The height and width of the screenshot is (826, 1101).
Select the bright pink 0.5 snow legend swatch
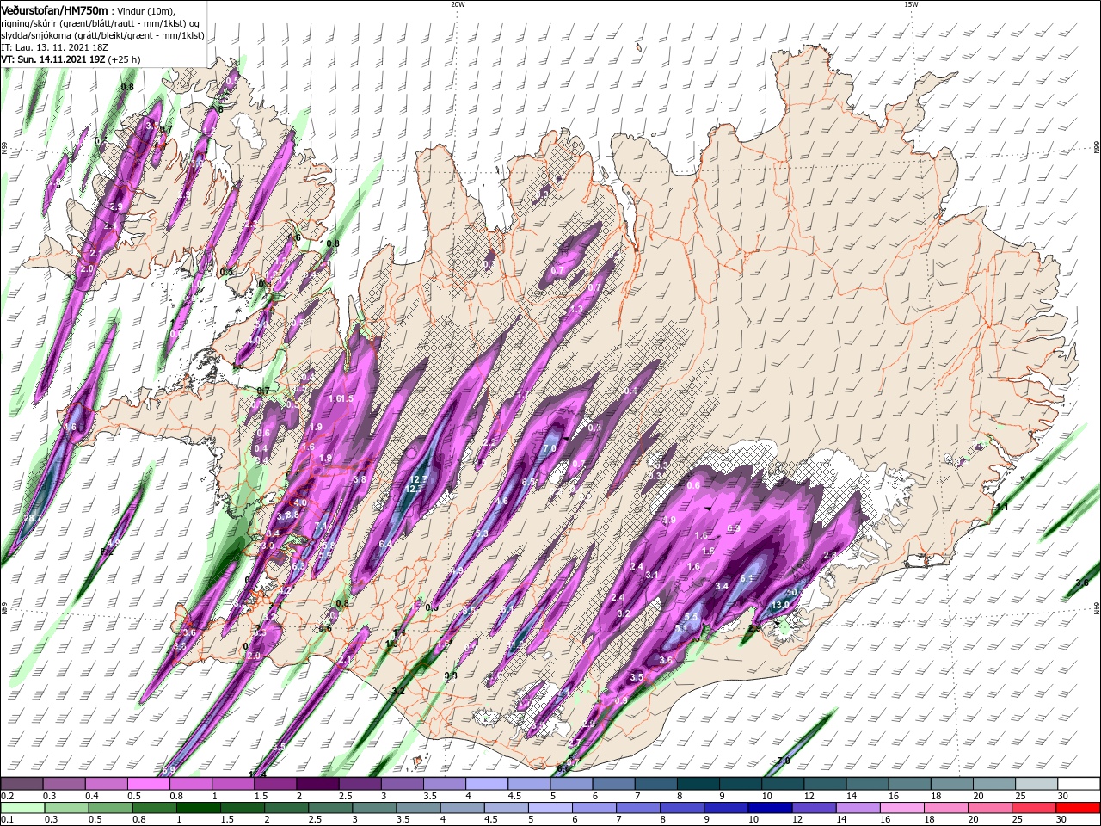click(x=148, y=784)
